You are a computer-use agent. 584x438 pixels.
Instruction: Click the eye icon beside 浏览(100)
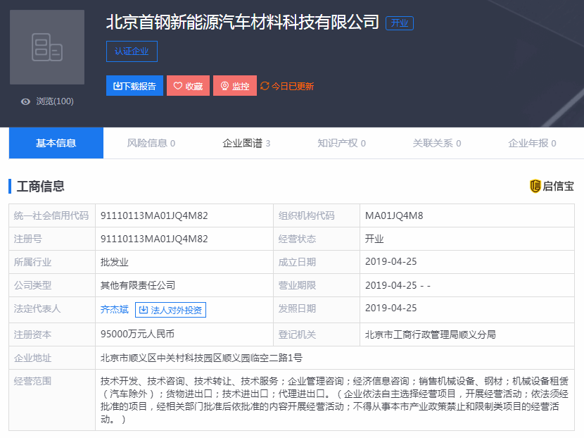tap(25, 101)
